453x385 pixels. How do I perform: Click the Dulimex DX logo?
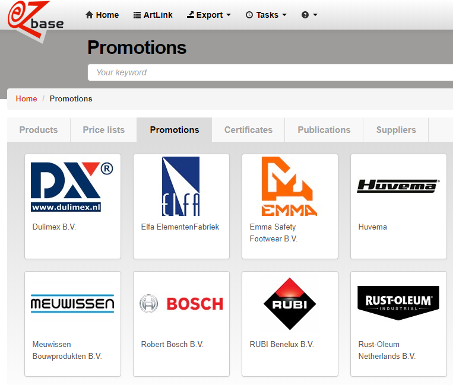pos(72,187)
